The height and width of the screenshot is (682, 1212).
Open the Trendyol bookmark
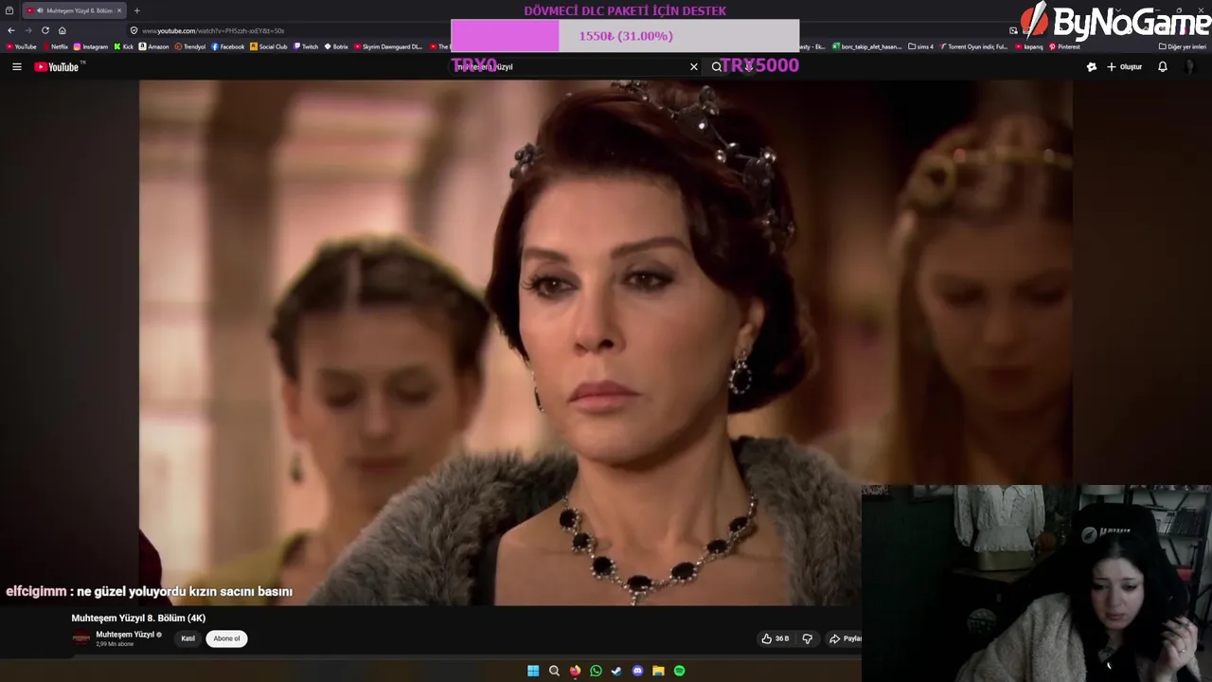click(x=190, y=46)
